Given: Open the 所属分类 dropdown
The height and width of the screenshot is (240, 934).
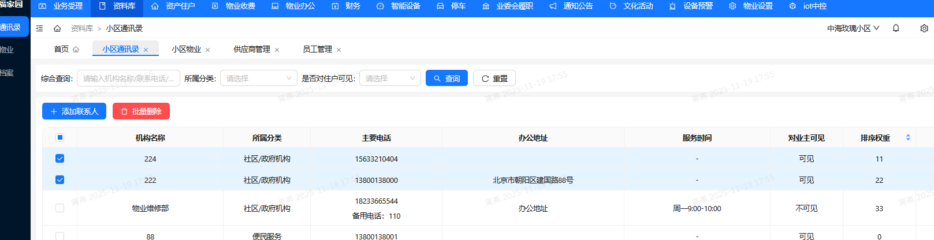Looking at the screenshot, I should tap(259, 78).
